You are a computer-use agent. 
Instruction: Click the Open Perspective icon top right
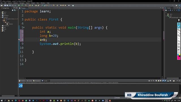point(176,5)
